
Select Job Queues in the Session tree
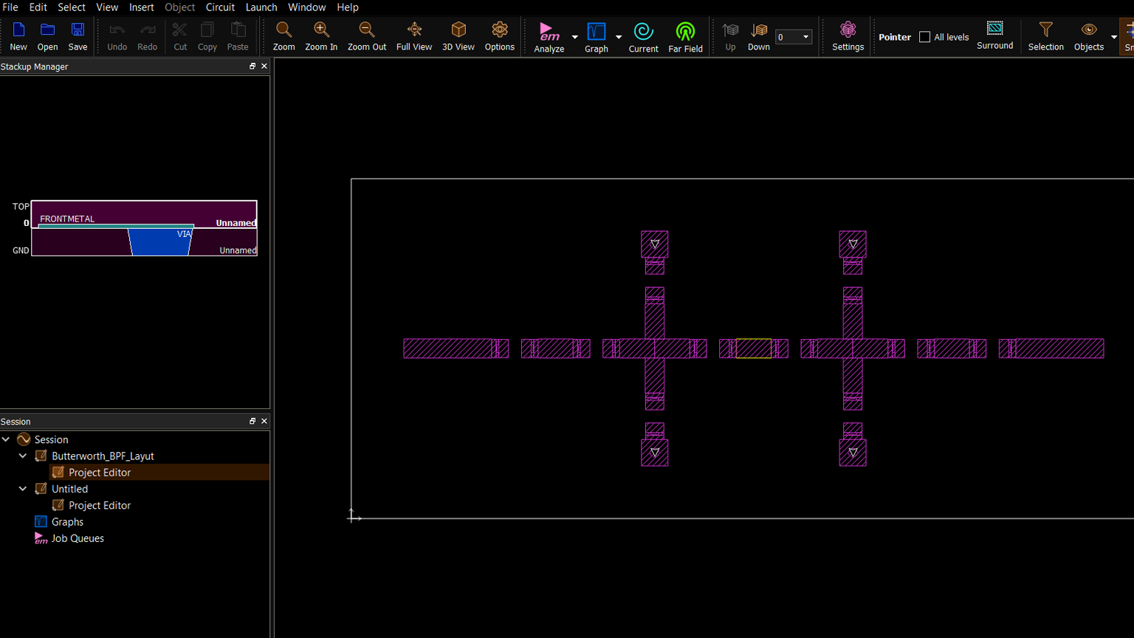[77, 538]
